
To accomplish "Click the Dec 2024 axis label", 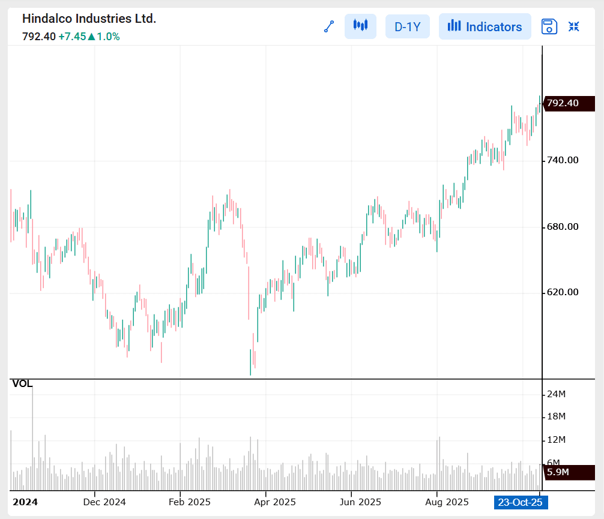I will [x=104, y=502].
